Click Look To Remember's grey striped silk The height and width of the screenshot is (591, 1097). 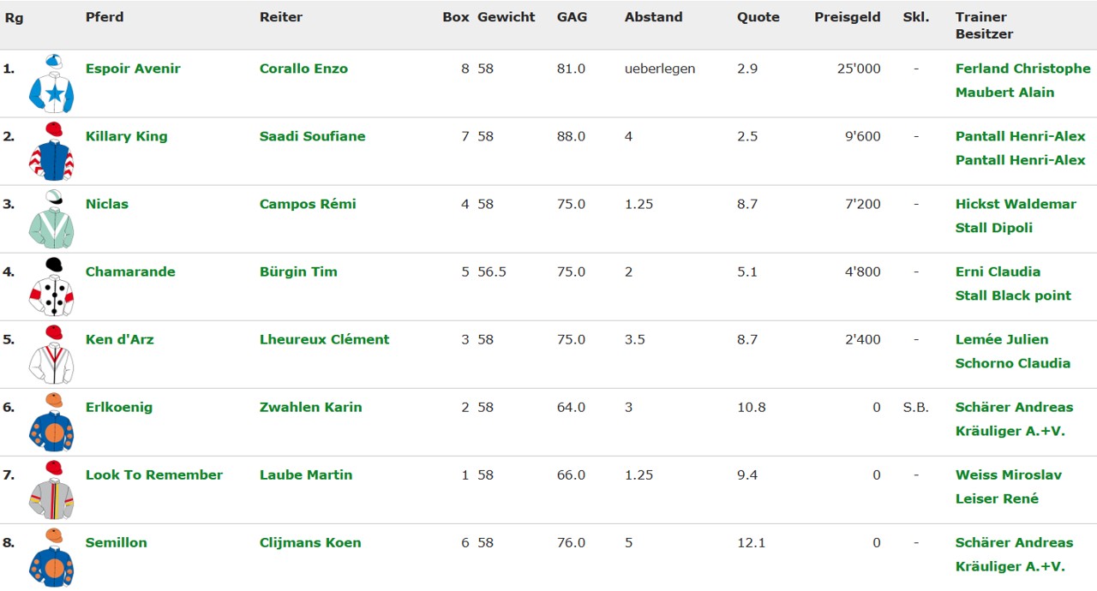51,490
